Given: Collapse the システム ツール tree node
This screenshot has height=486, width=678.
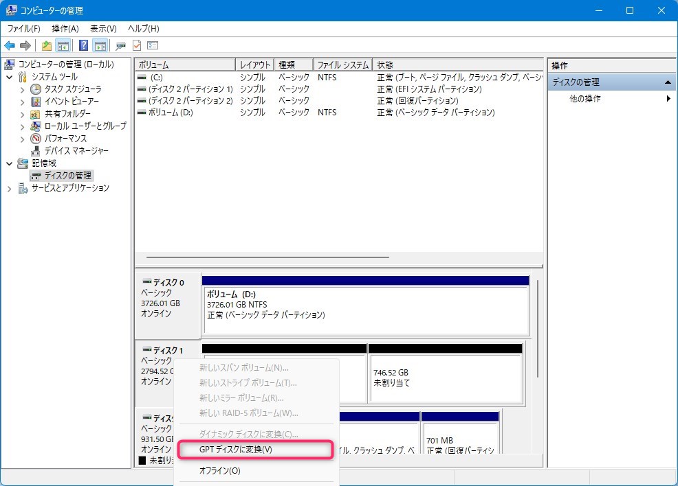Looking at the screenshot, I should pos(10,77).
